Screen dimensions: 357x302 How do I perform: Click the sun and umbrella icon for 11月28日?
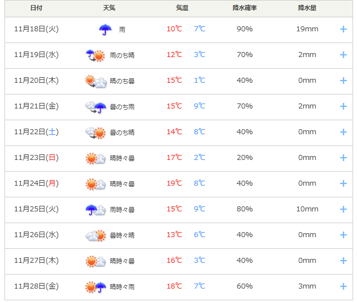[x=95, y=286]
